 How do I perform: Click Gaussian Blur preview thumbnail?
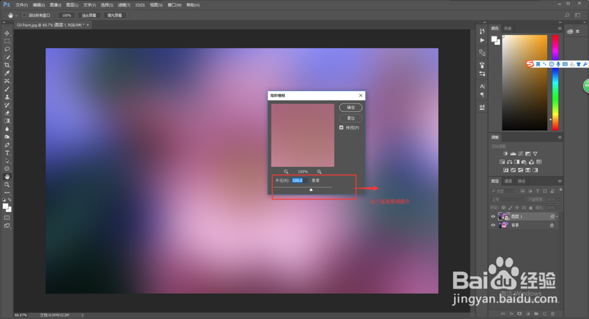click(x=303, y=135)
